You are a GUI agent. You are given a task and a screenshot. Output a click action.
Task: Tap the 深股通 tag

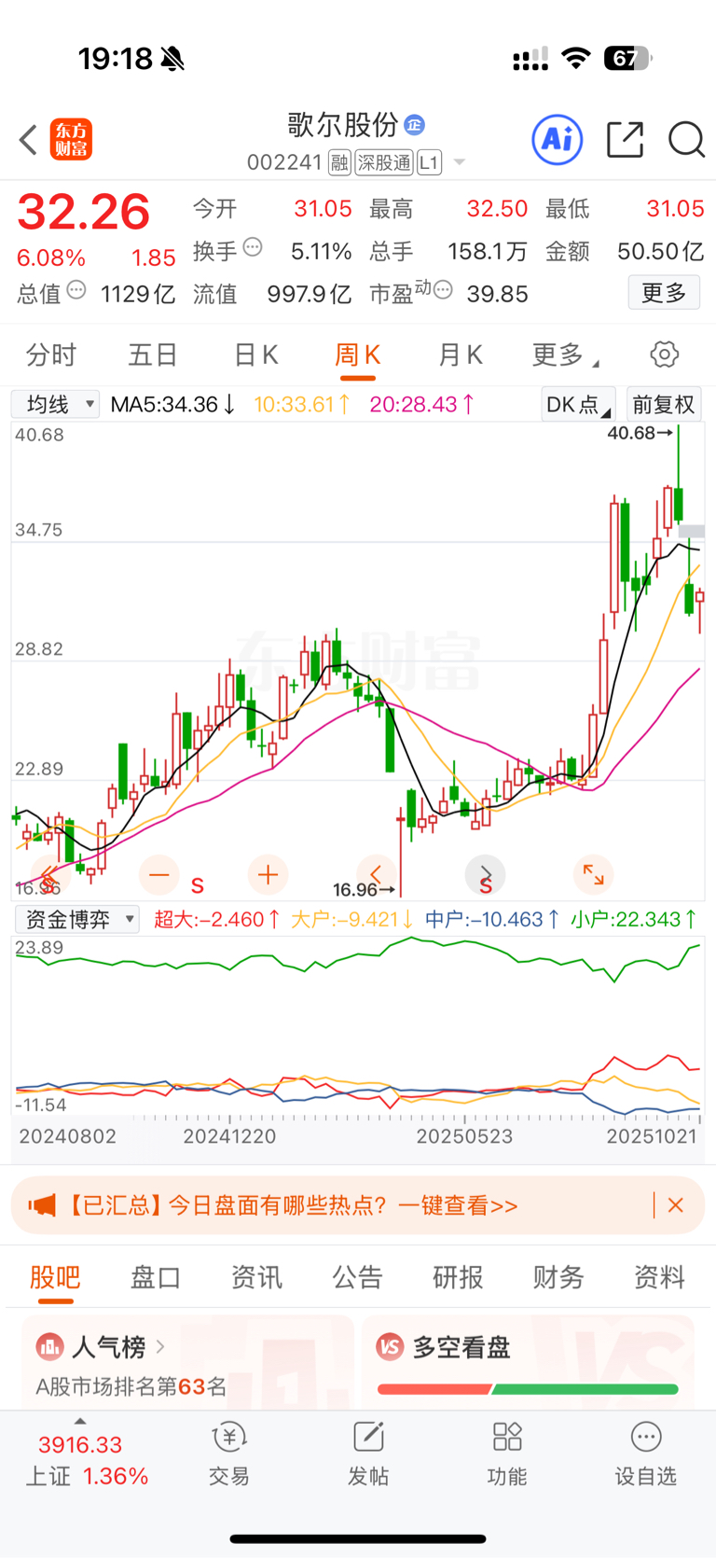tap(384, 163)
